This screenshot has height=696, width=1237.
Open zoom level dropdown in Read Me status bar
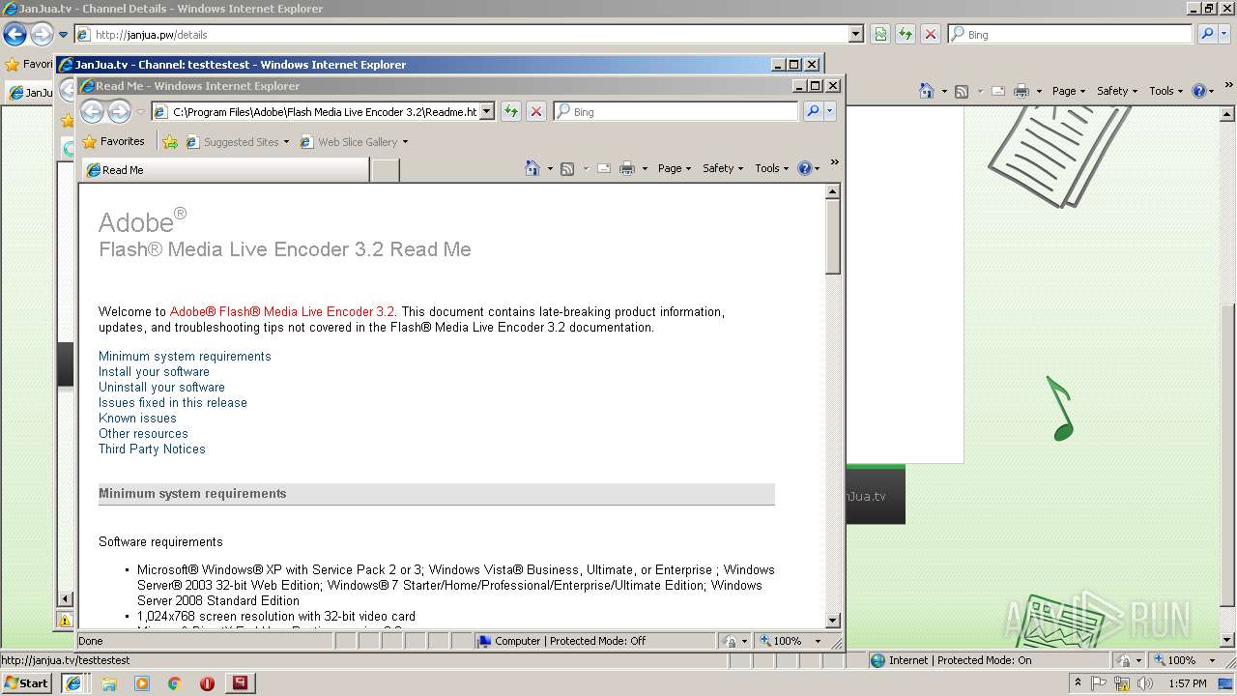click(818, 641)
